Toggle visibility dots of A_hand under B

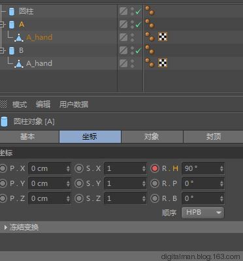coord(132,63)
